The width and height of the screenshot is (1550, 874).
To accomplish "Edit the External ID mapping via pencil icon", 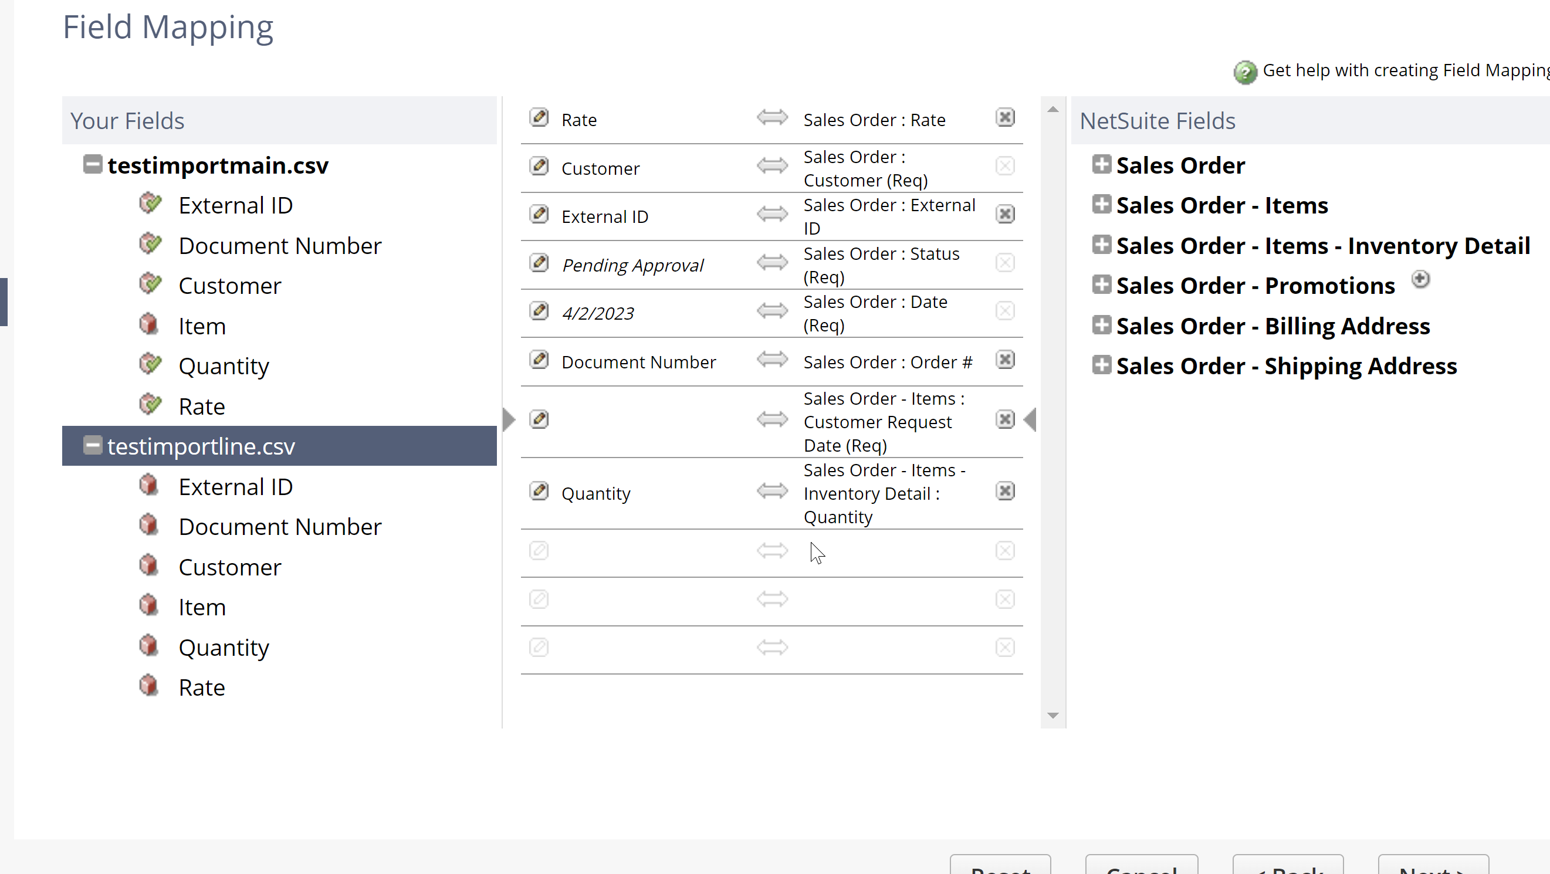I will pos(539,214).
